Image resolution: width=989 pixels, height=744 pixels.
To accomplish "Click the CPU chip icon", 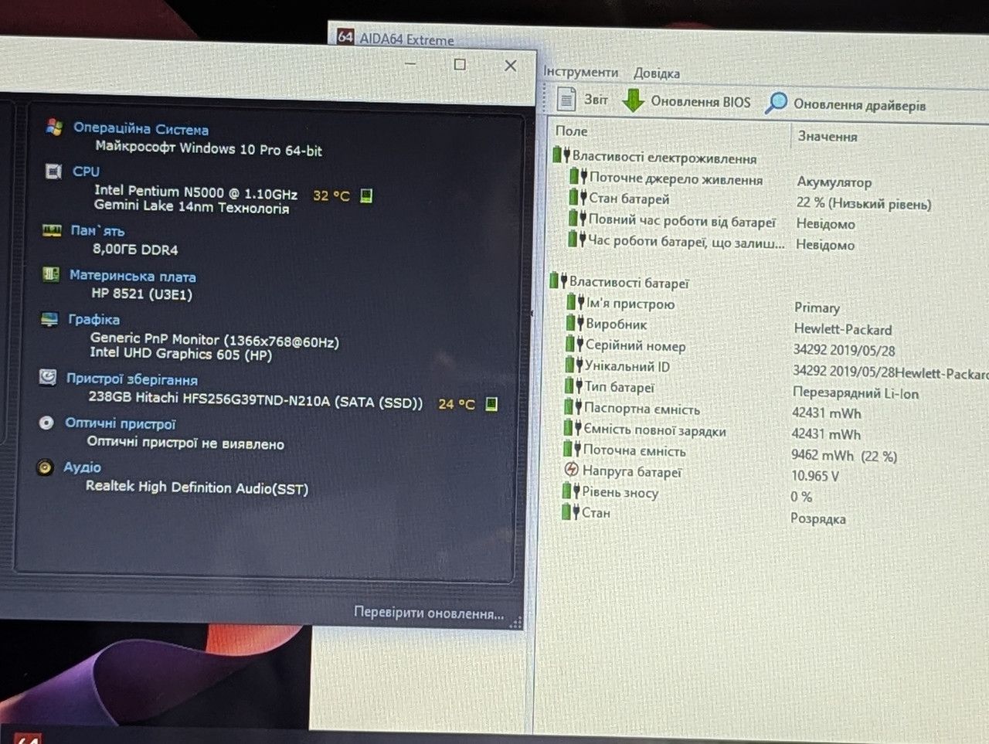I will click(x=53, y=172).
